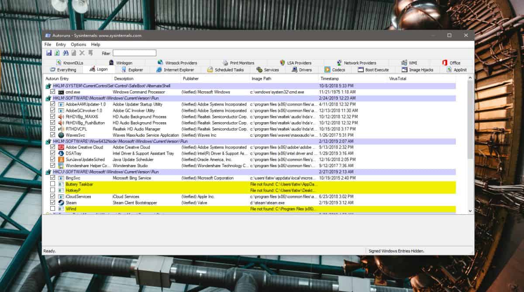Switch to the WMI tab
Screen dimensions: 524x292
(x=409, y=63)
